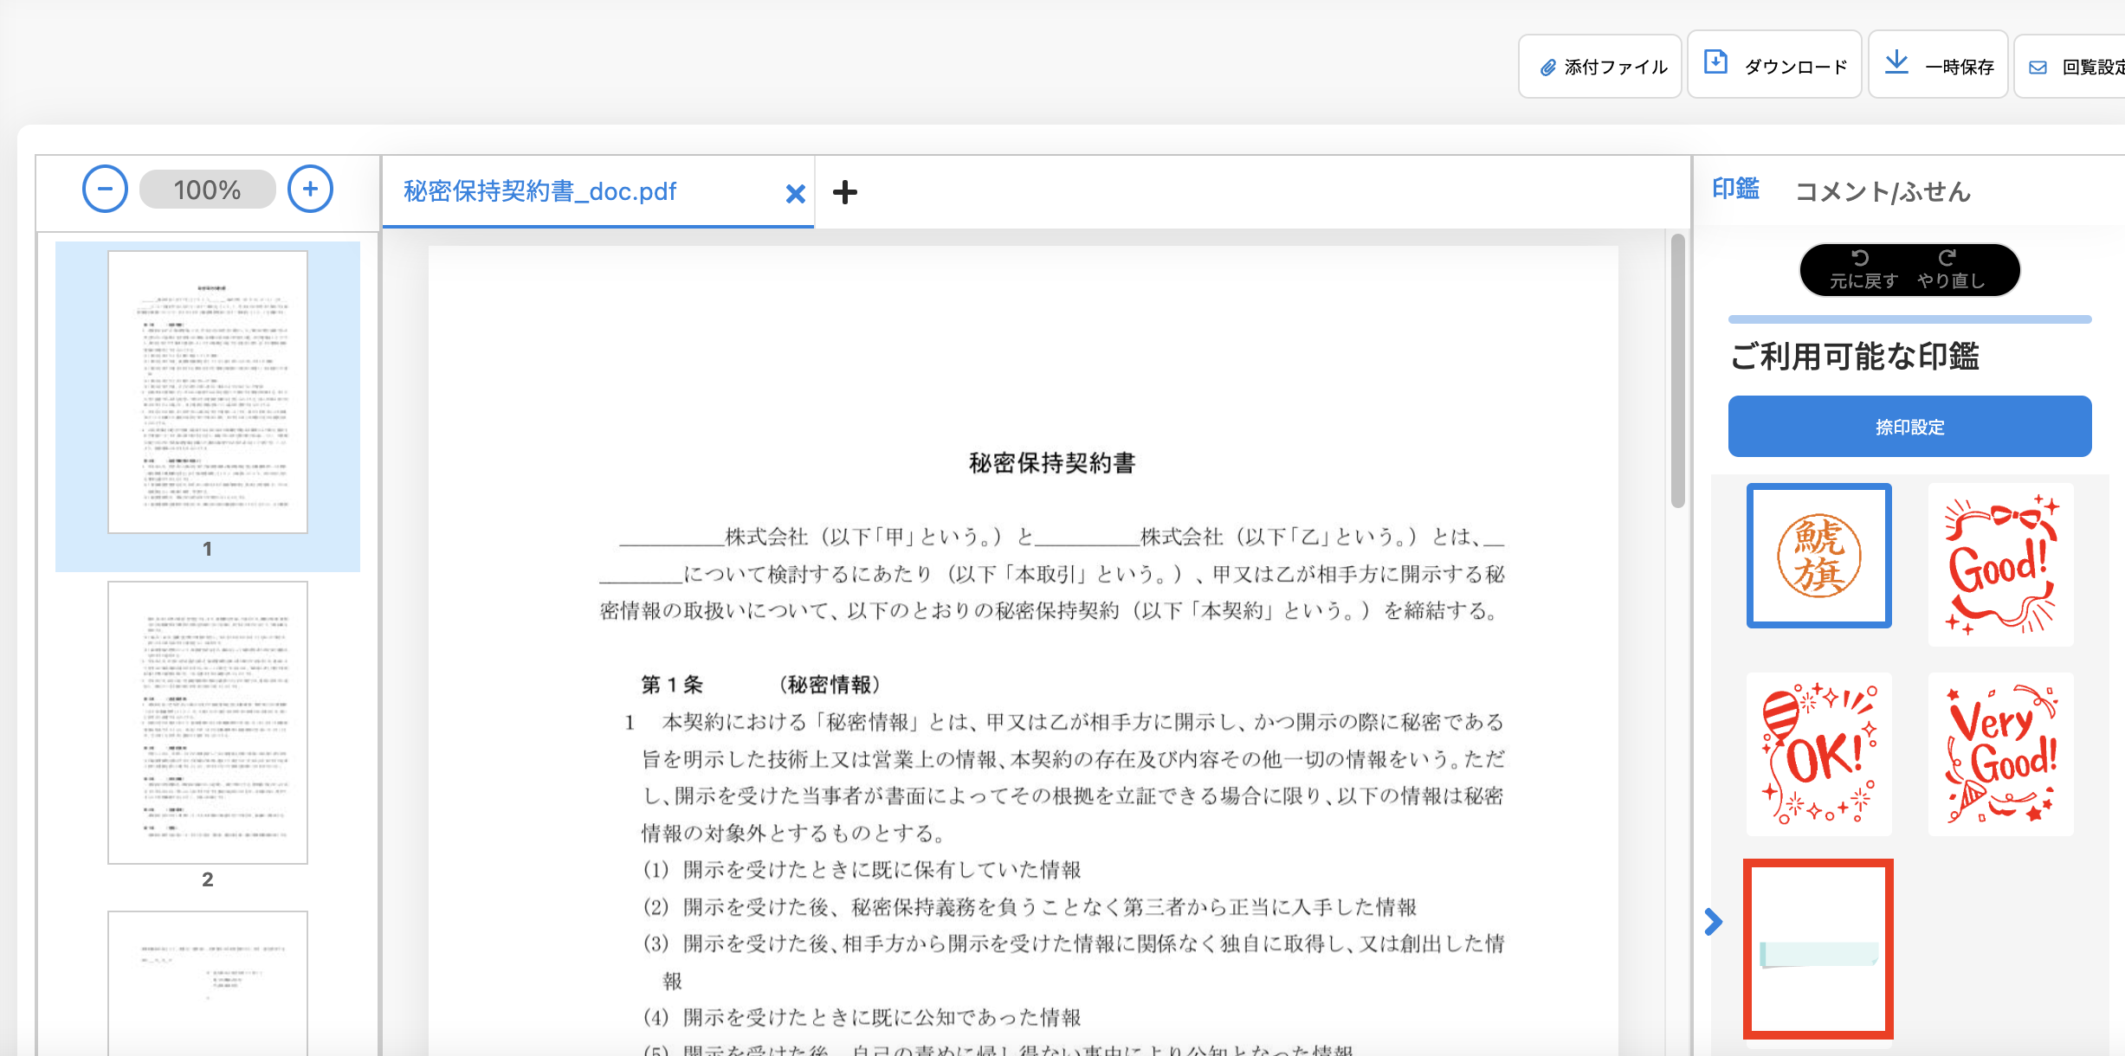Viewport: 2125px width, 1056px height.
Task: Click the zoom in plus icon
Action: click(310, 190)
